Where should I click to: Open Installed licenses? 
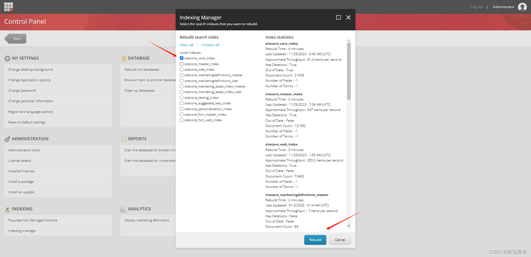click(x=58, y=171)
